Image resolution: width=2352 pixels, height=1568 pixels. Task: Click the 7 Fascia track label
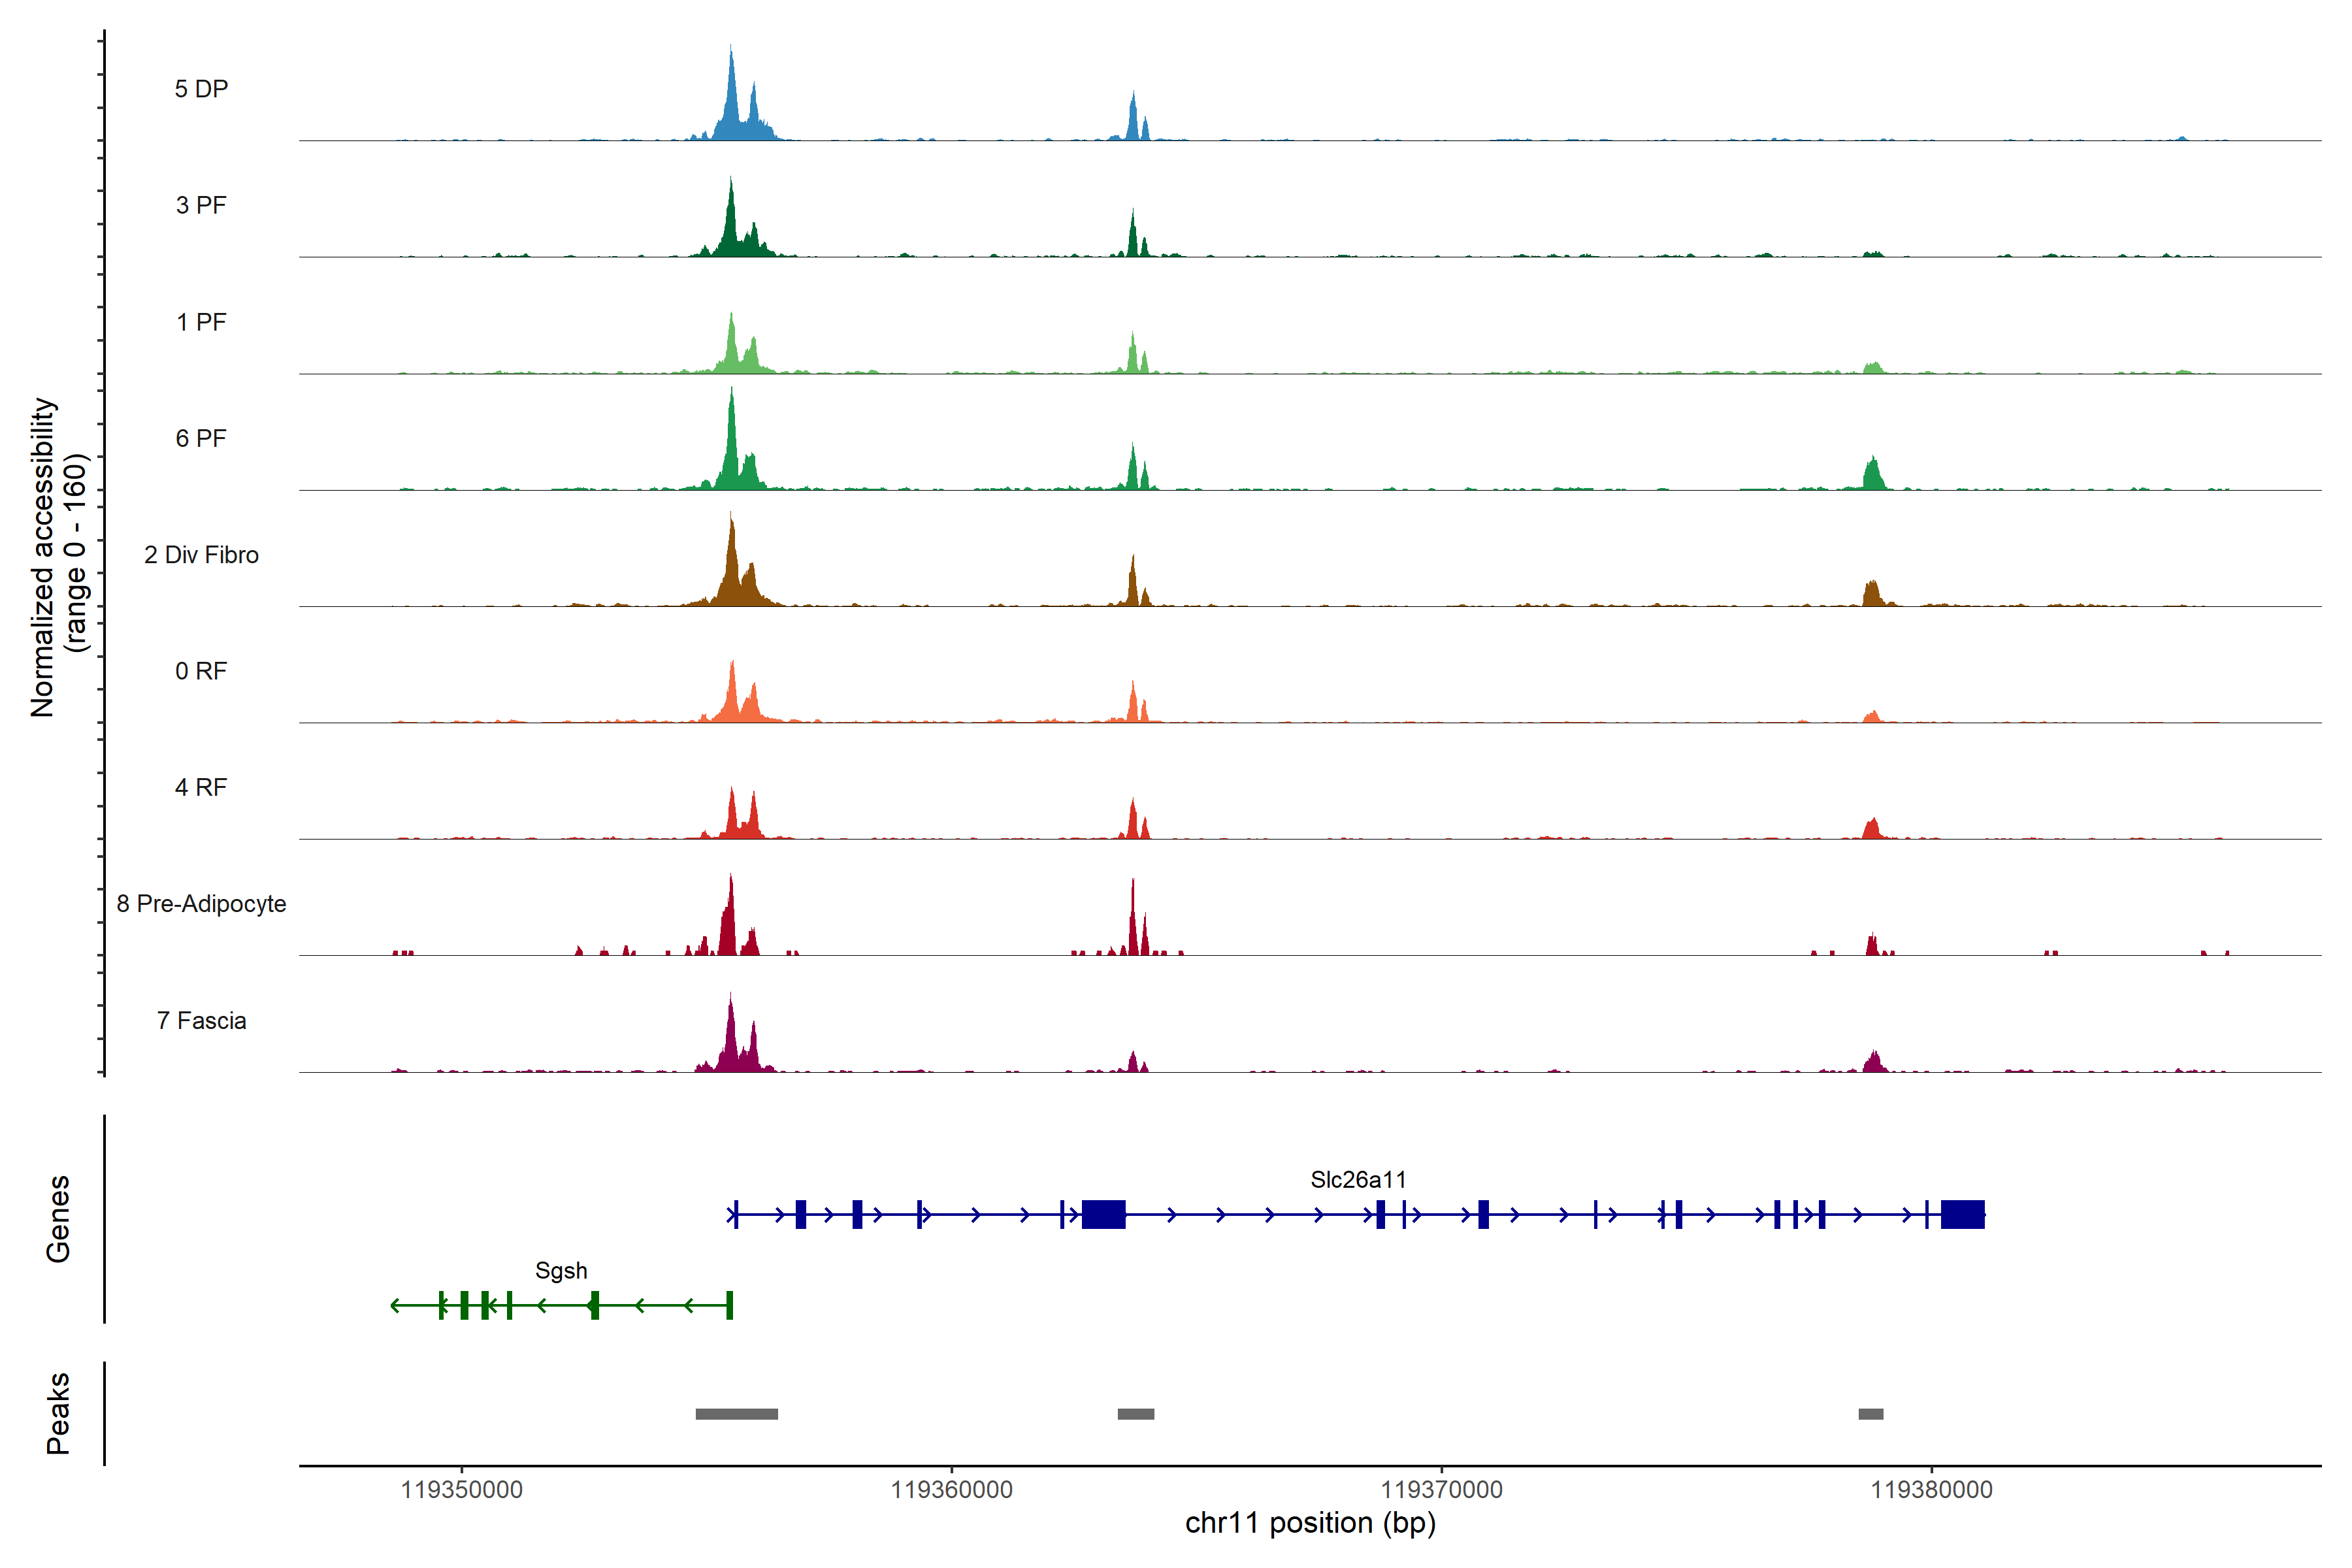pos(201,1020)
